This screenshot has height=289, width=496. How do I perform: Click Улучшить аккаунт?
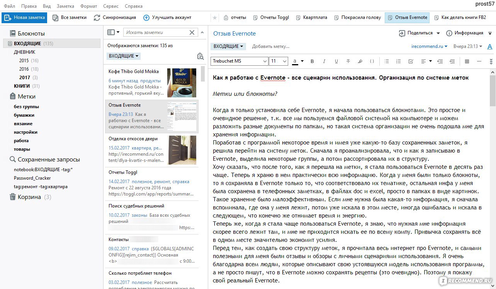(167, 17)
